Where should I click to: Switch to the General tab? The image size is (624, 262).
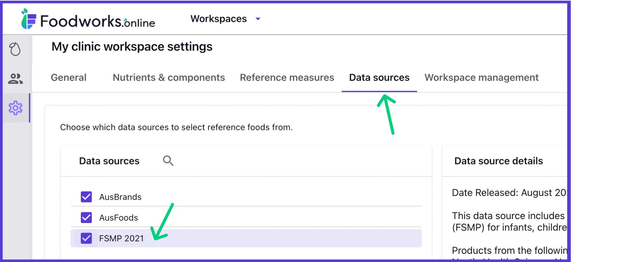pos(69,78)
